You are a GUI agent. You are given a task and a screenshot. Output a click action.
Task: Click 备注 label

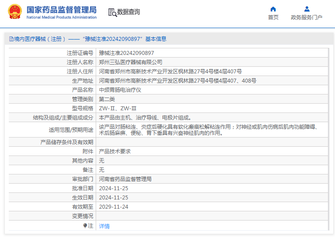88,170
